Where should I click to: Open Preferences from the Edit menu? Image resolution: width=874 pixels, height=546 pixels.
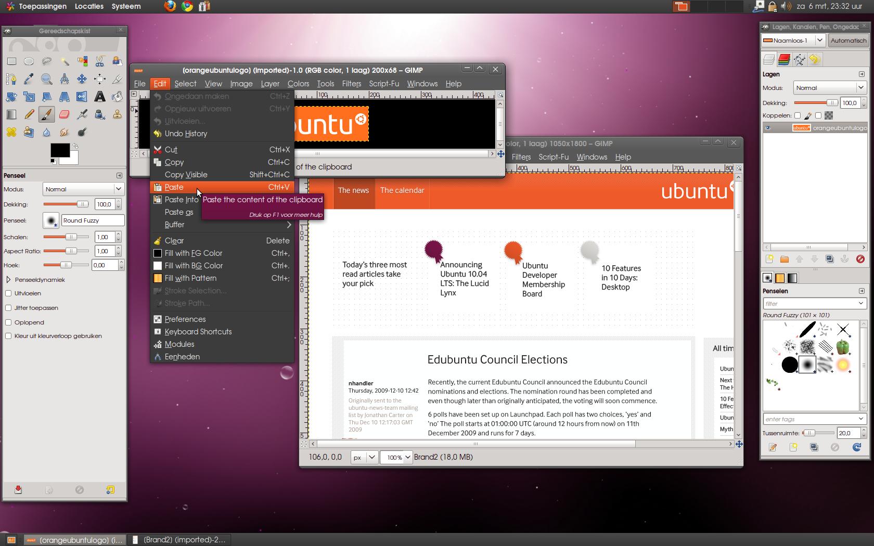(222, 319)
